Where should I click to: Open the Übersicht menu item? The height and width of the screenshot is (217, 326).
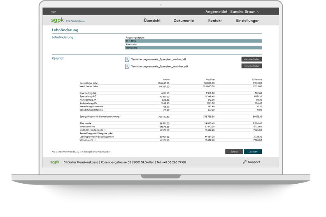pyautogui.click(x=152, y=21)
